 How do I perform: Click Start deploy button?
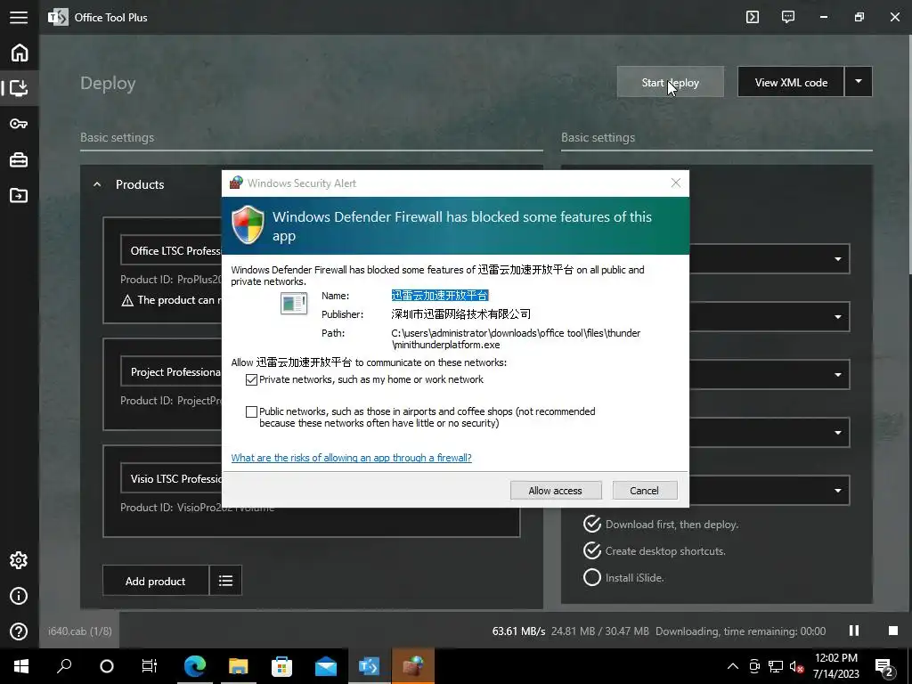[670, 82]
